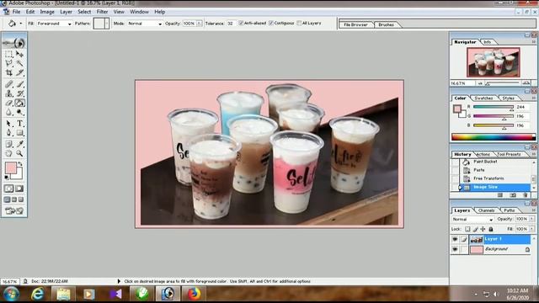Open the File Browser tab

355,24
